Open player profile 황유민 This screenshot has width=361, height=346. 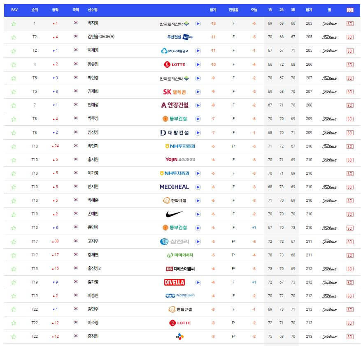pos(93,64)
